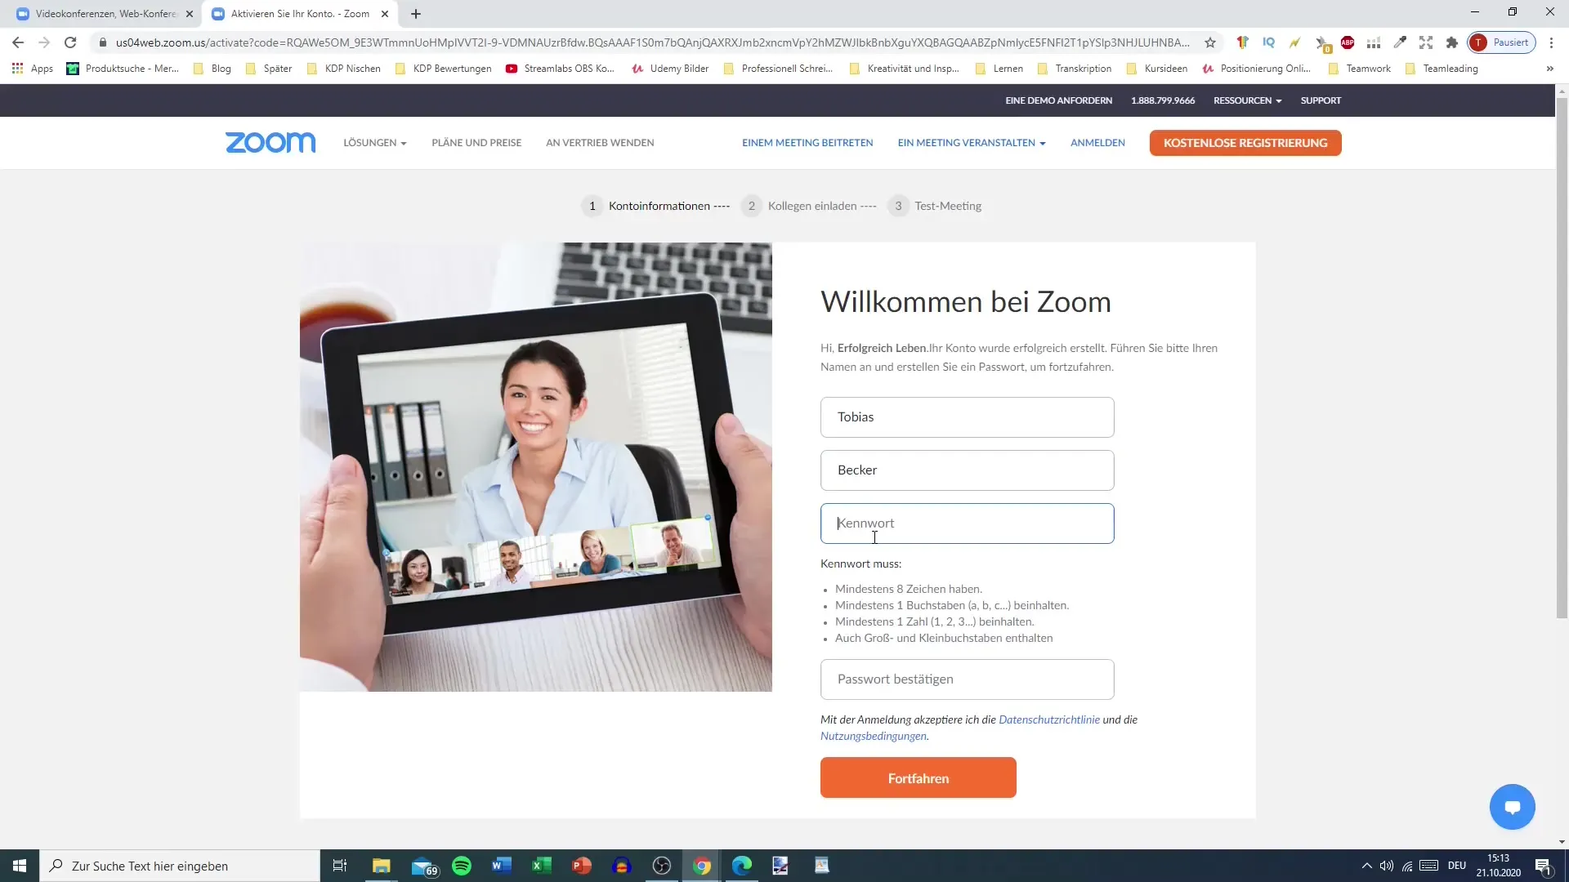Open the Excel taskbar icon
Screen dimensions: 1569x882
pyautogui.click(x=539, y=866)
